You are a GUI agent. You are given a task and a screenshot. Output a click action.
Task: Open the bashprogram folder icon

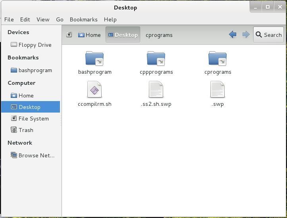(x=94, y=59)
